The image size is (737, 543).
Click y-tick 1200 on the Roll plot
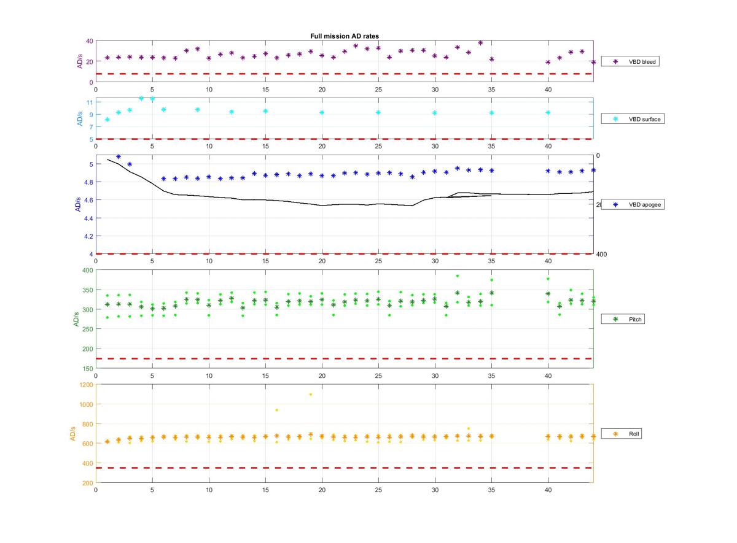[86, 385]
